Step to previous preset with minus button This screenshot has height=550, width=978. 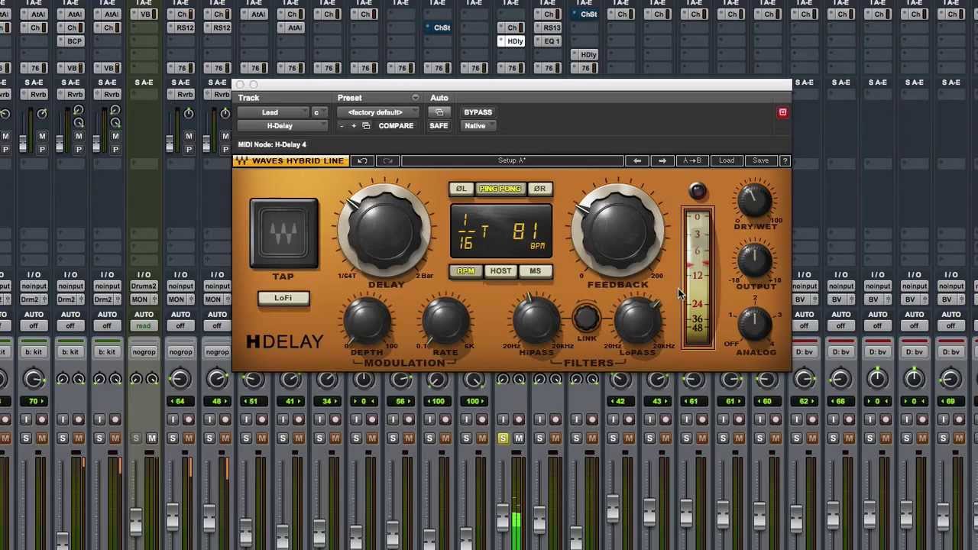click(342, 126)
